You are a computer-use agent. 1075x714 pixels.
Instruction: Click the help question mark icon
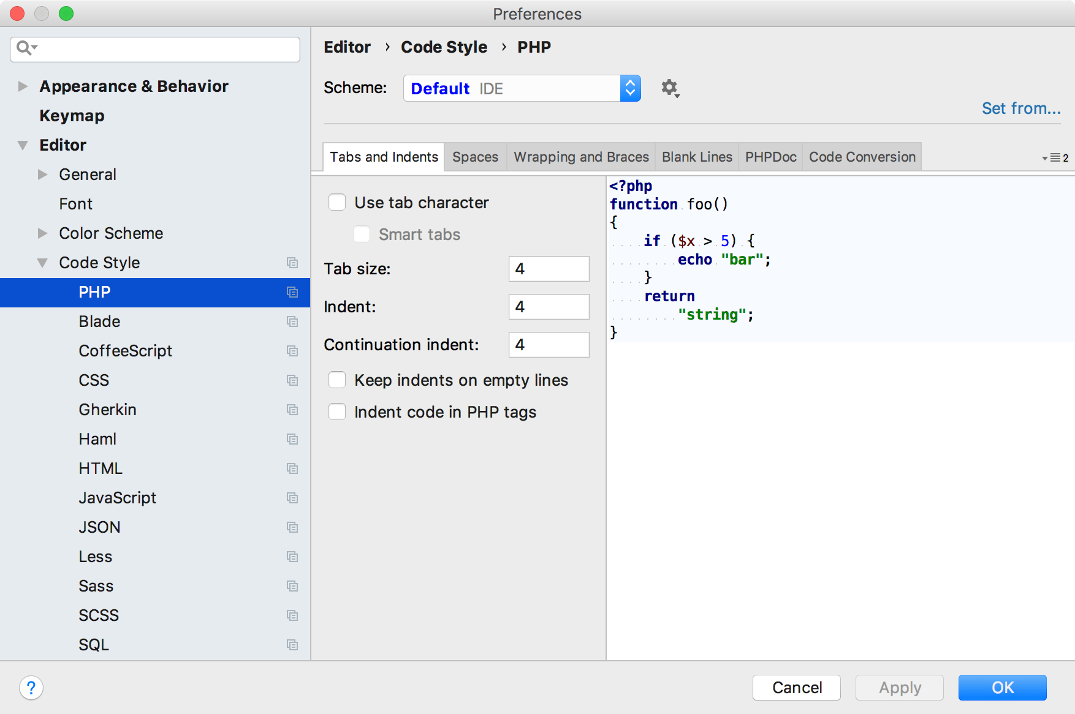point(31,688)
